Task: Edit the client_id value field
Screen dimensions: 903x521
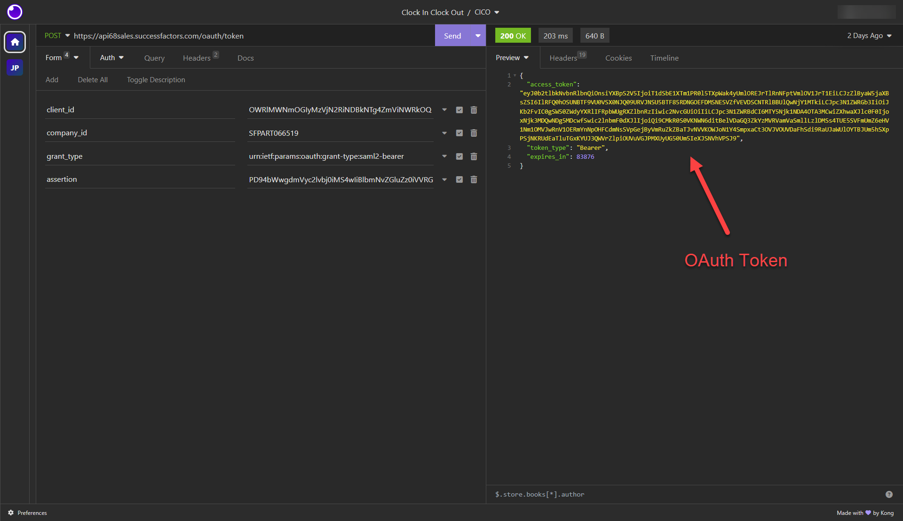Action: coord(341,110)
